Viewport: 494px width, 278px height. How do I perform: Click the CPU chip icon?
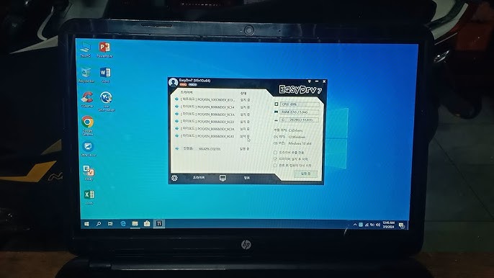click(x=276, y=104)
